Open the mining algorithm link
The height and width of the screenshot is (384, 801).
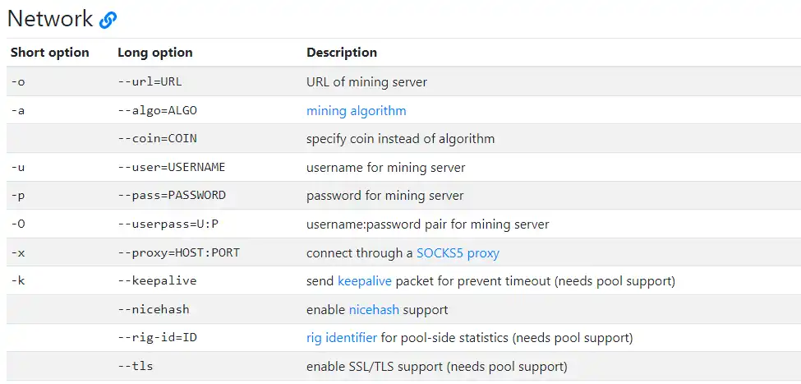356,110
